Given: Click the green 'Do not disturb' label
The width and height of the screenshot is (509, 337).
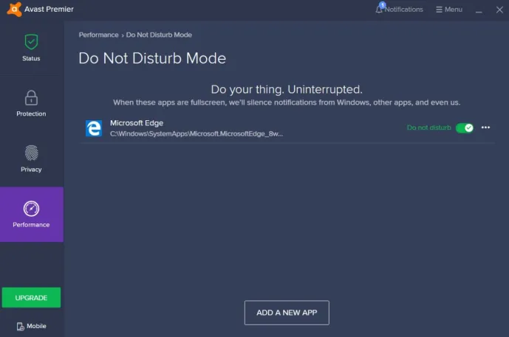Looking at the screenshot, I should tap(428, 128).
